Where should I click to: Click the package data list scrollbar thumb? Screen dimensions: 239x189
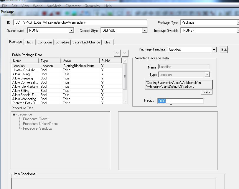coord(125,76)
